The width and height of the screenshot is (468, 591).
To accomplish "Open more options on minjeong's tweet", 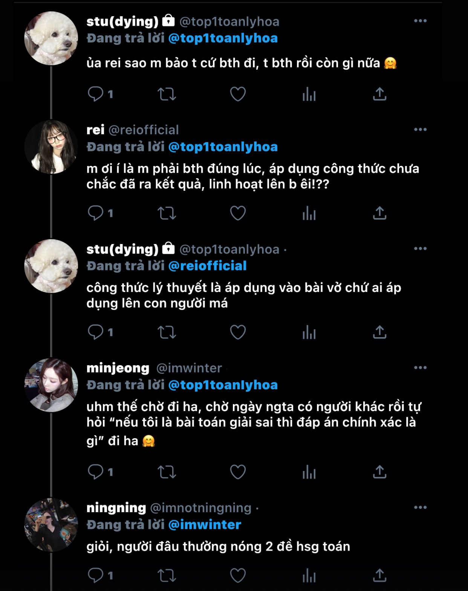I will [x=420, y=368].
